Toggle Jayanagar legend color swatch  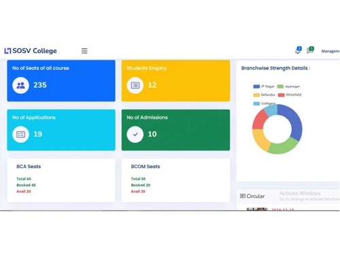(280, 86)
